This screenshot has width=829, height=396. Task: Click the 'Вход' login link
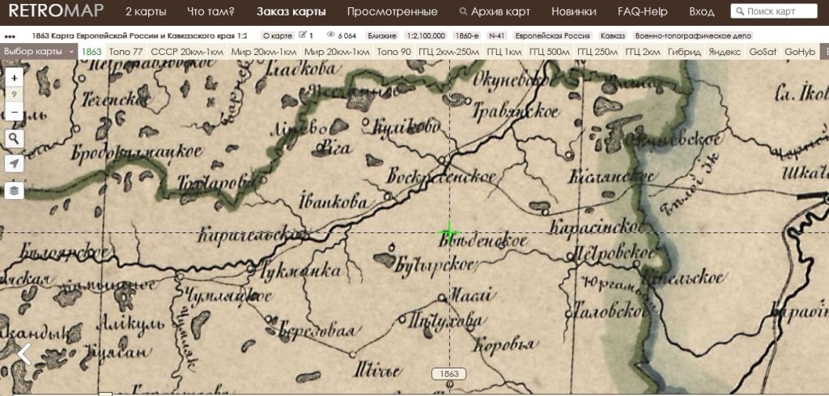coord(702,11)
